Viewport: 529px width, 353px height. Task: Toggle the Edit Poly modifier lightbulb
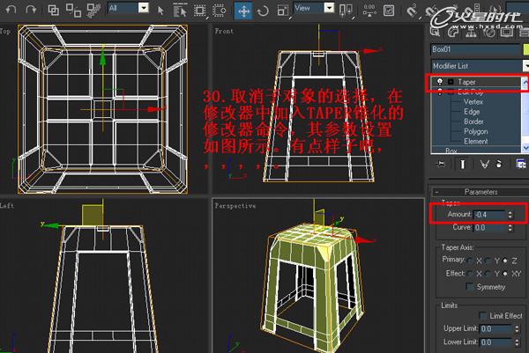click(440, 92)
